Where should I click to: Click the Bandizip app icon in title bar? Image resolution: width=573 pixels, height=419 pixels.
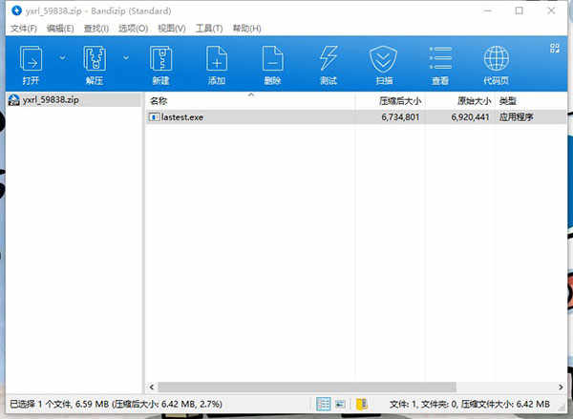coord(17,10)
